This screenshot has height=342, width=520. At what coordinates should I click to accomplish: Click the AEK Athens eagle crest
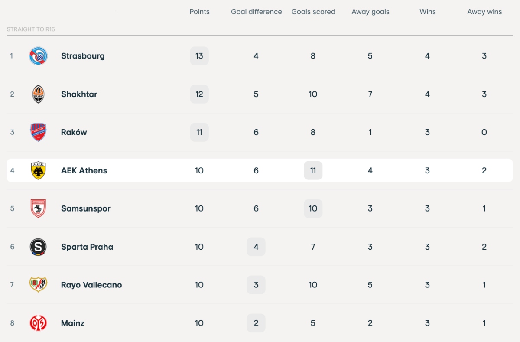tap(38, 170)
